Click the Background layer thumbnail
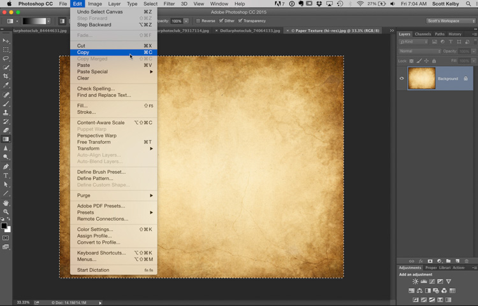The height and width of the screenshot is (306, 478). tap(421, 79)
